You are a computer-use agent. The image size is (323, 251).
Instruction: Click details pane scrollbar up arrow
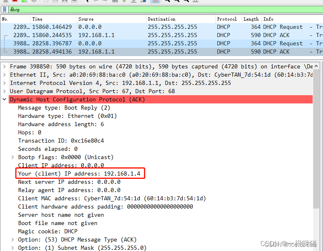coord(316,66)
